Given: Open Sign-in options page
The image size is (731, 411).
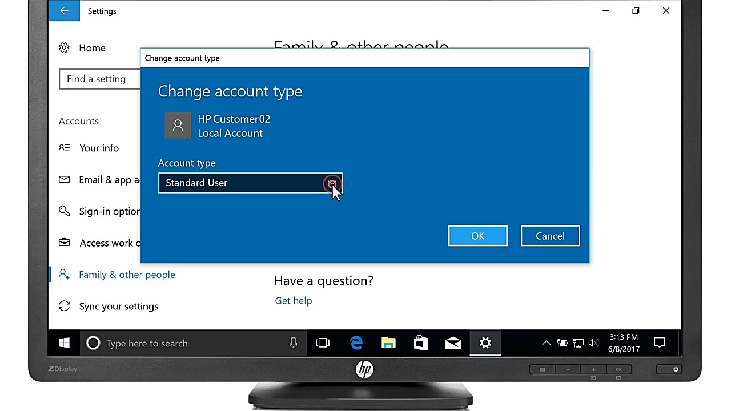Looking at the screenshot, I should [110, 211].
